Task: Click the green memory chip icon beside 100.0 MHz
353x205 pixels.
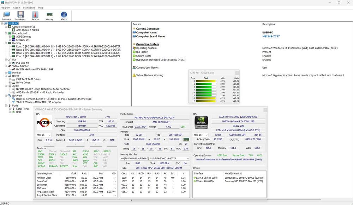Action: click(x=186, y=139)
